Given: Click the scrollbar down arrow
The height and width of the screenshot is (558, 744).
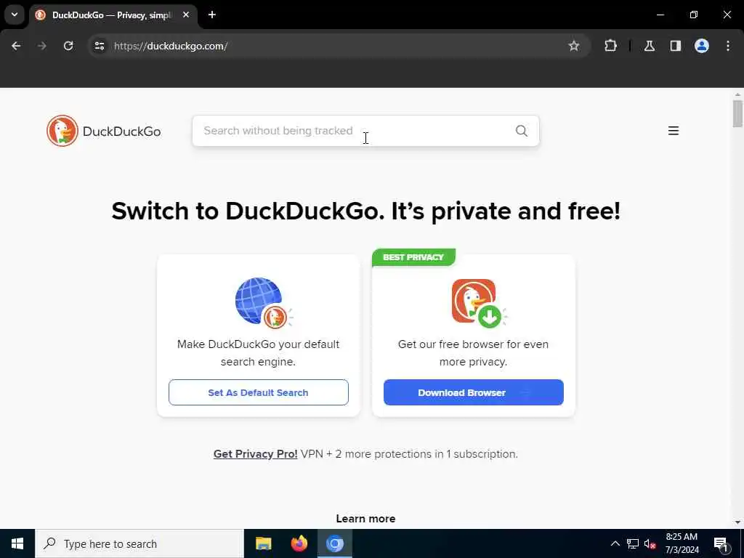Looking at the screenshot, I should 737,522.
